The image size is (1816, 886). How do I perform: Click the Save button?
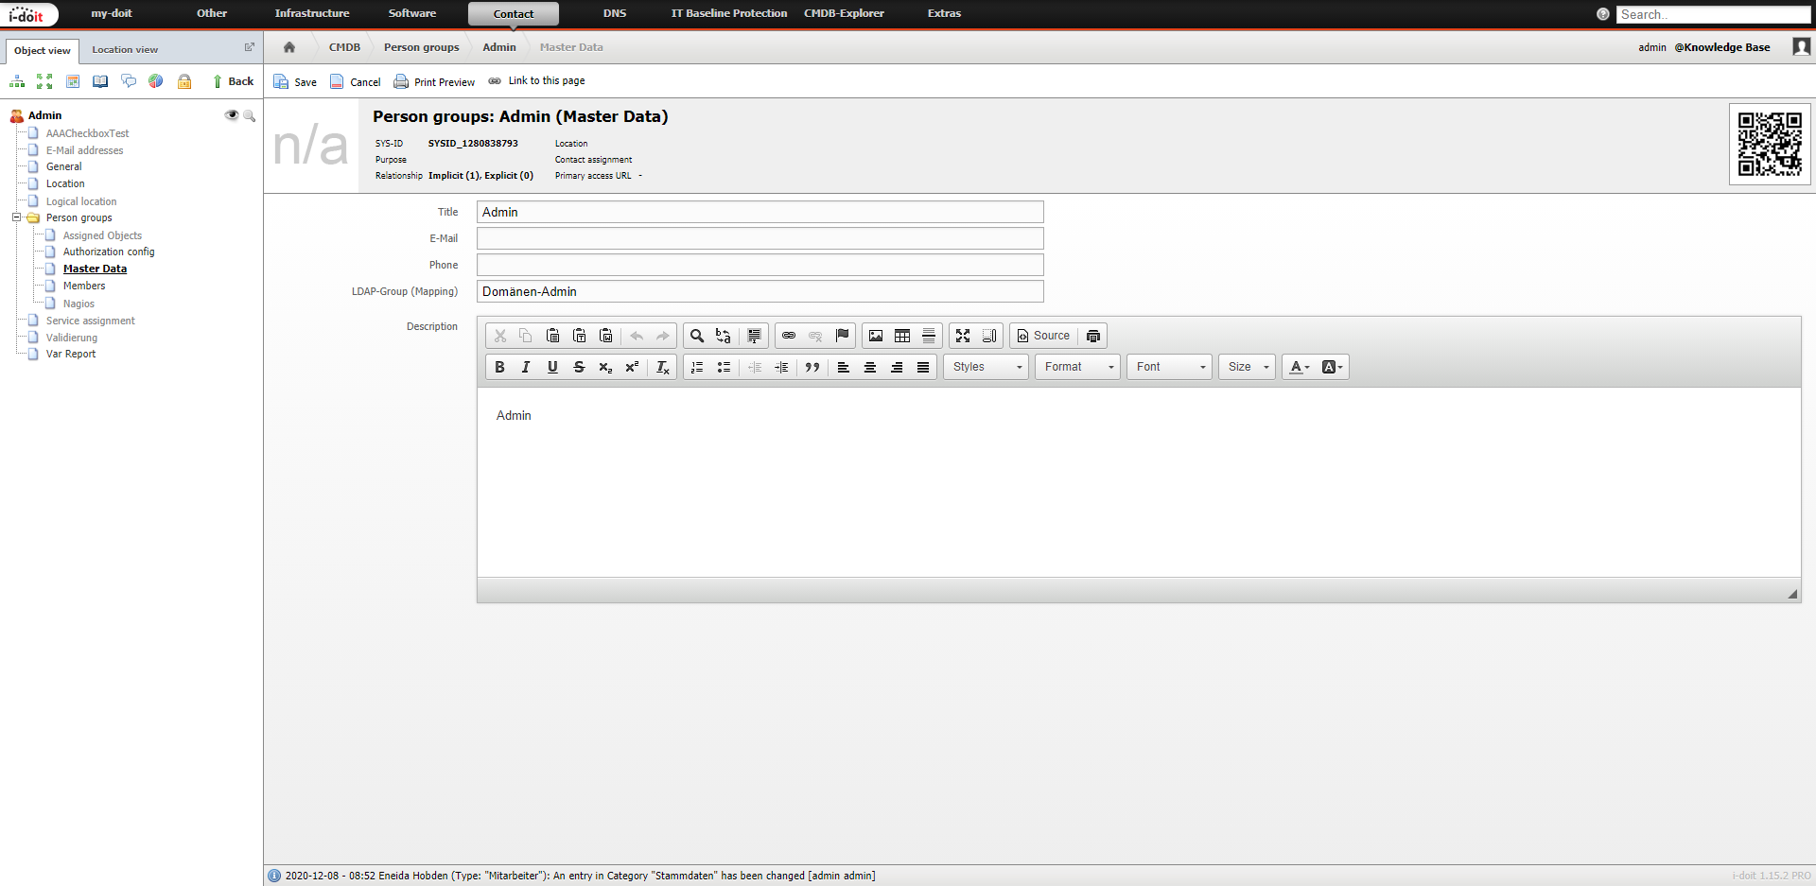point(295,81)
